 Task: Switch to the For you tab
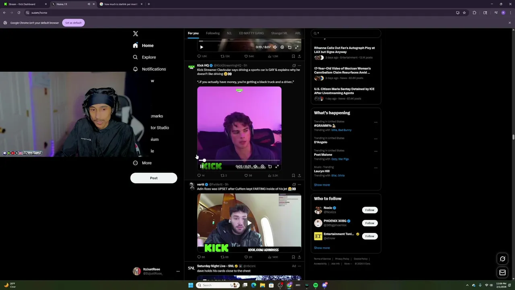193,33
